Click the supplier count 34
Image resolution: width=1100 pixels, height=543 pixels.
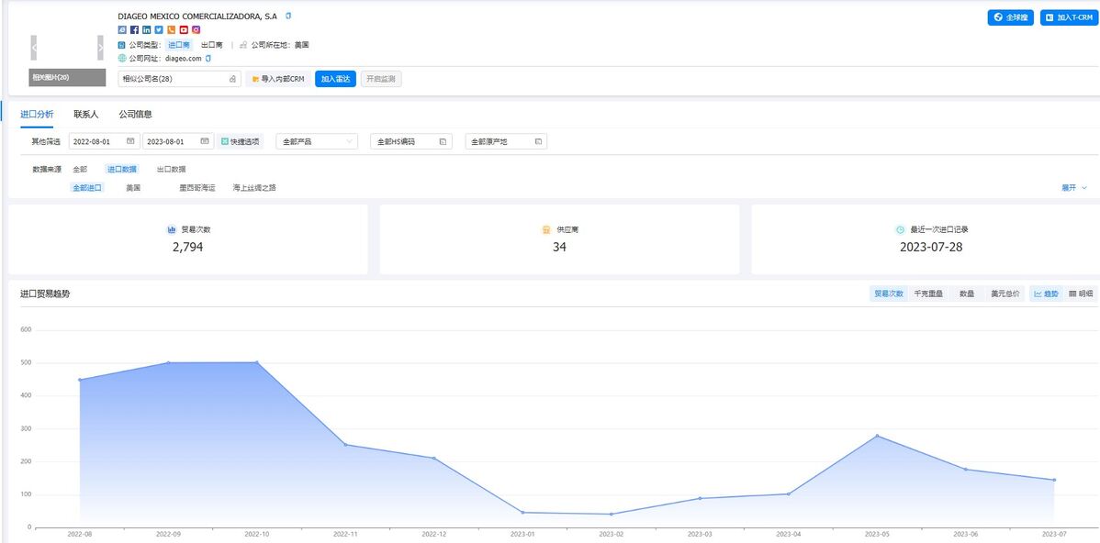point(559,247)
